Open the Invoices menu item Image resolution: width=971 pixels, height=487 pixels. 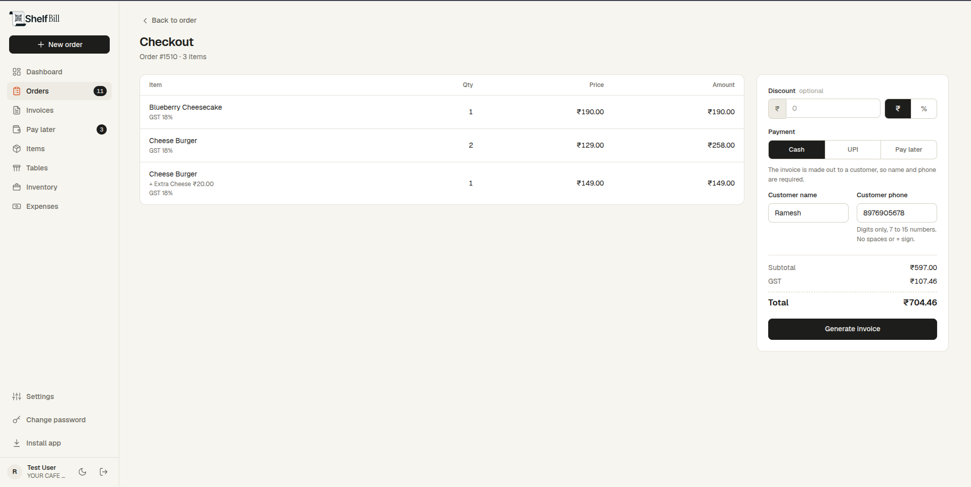[x=60, y=110]
